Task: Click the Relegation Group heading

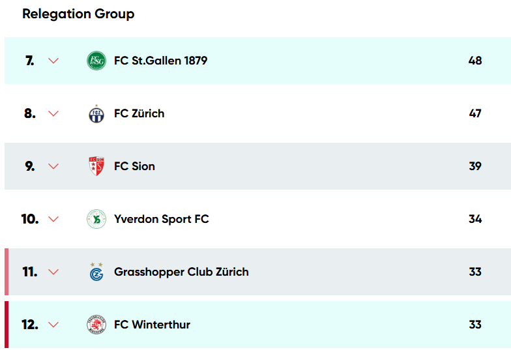Action: point(78,14)
